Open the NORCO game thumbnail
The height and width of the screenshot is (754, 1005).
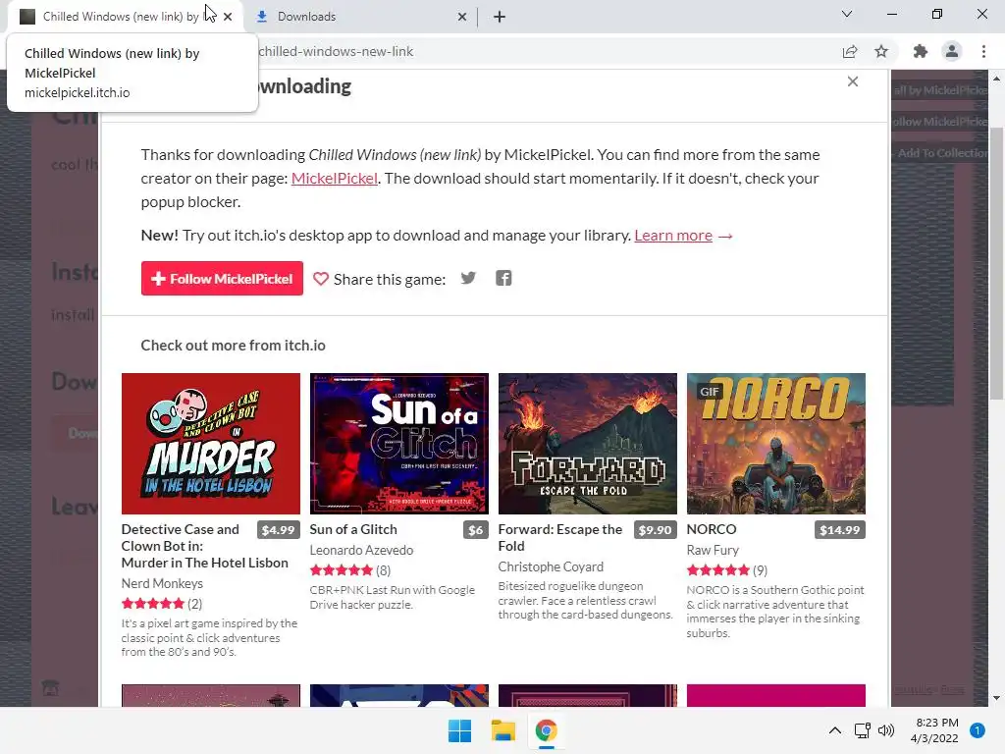click(x=776, y=444)
